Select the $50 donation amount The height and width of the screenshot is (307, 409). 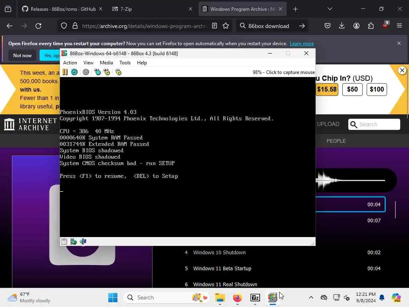[x=352, y=89]
